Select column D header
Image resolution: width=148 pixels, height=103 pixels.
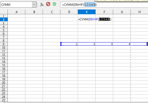point(69,12)
